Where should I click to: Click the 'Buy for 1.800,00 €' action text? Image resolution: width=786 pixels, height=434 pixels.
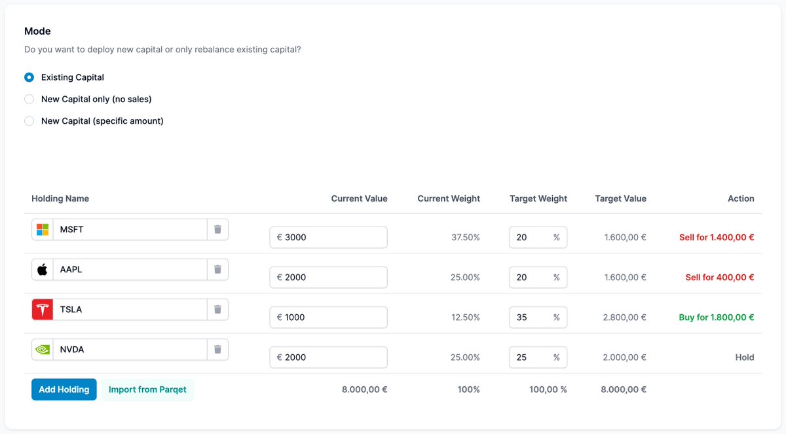tap(717, 317)
